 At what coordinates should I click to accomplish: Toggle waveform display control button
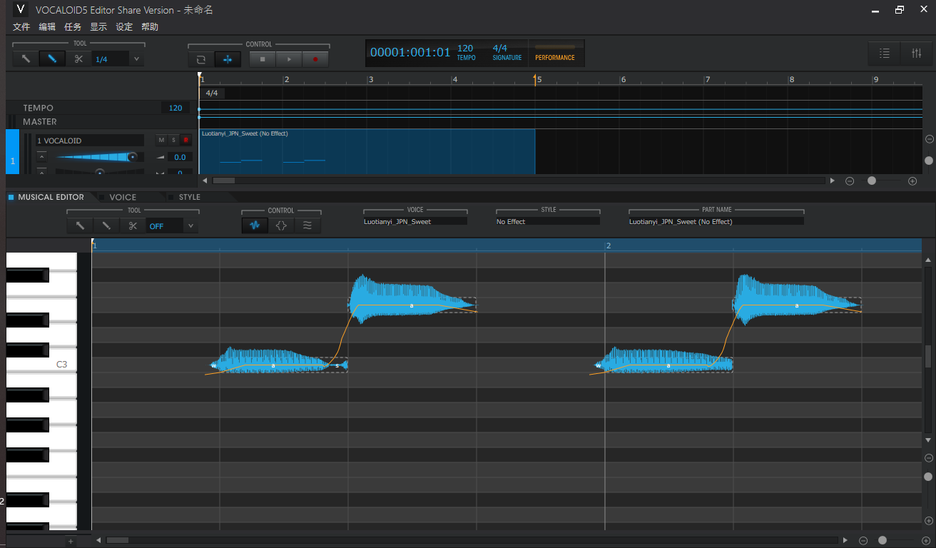[255, 225]
